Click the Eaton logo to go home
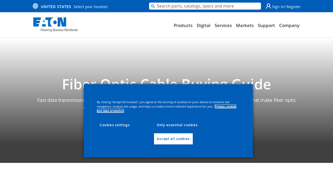Image resolution: width=333 pixels, height=187 pixels. (x=55, y=24)
